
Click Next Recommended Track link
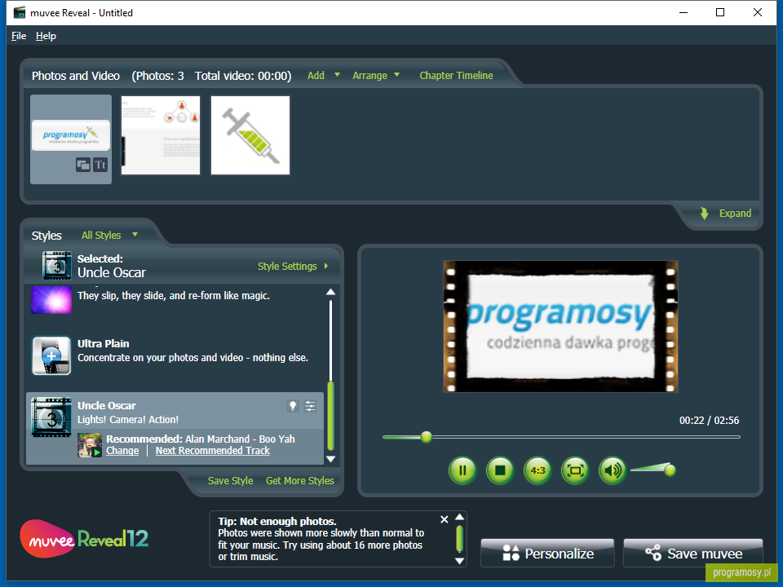[213, 451]
